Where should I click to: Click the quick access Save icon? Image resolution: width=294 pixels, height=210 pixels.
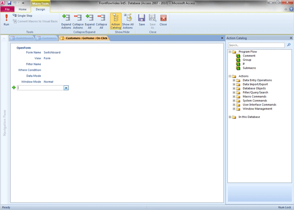click(9, 3)
